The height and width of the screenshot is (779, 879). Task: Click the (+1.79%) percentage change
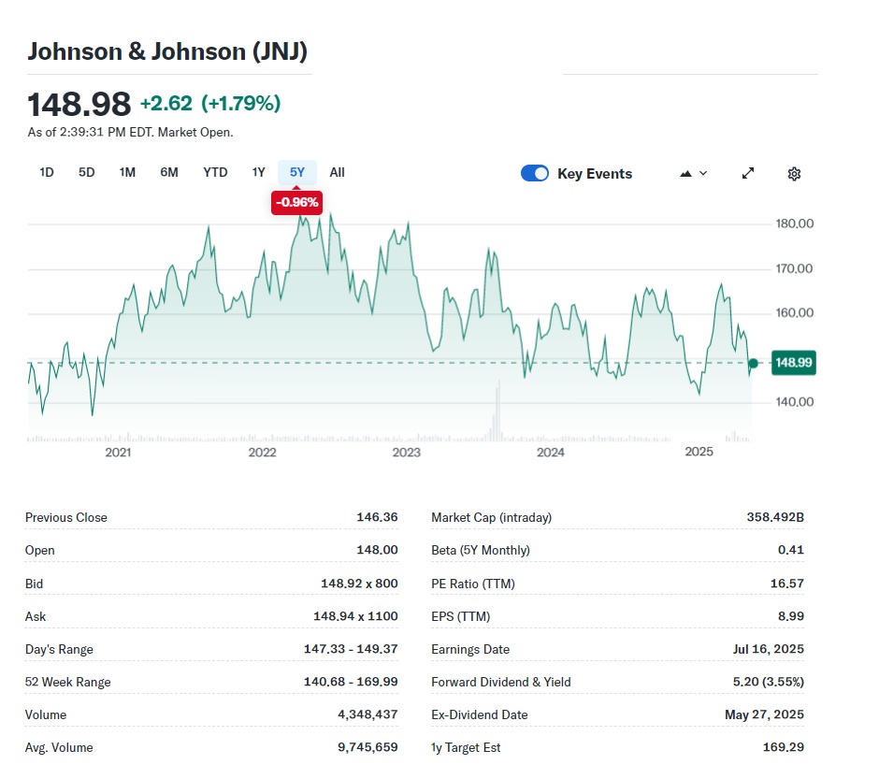(241, 104)
